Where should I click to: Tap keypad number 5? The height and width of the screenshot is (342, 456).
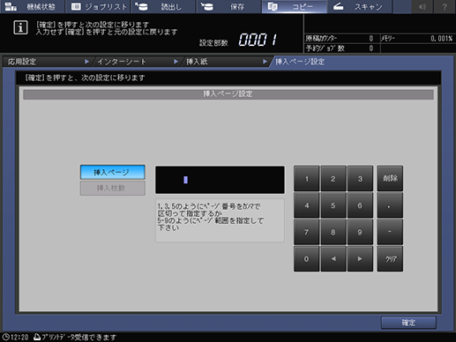click(x=333, y=205)
